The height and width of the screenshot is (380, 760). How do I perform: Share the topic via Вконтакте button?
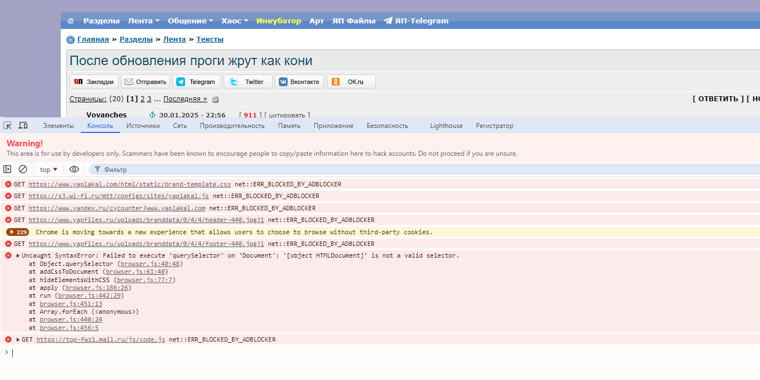point(299,82)
